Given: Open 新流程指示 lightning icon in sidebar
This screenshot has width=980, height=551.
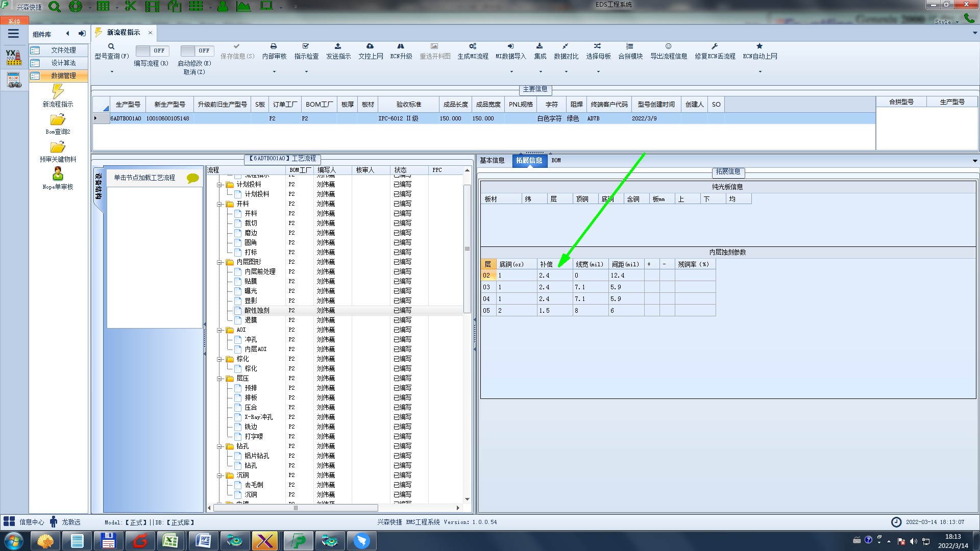Looking at the screenshot, I should pyautogui.click(x=58, y=92).
